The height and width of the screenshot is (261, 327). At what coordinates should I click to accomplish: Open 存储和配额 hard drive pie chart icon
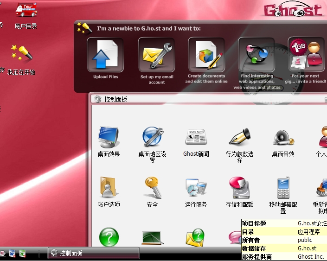coord(239,187)
